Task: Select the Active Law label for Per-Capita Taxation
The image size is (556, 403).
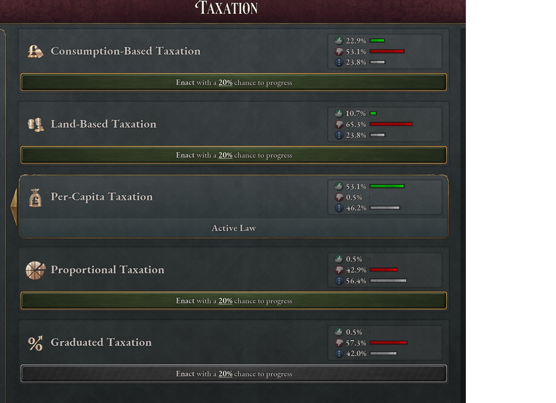Action: (x=233, y=228)
